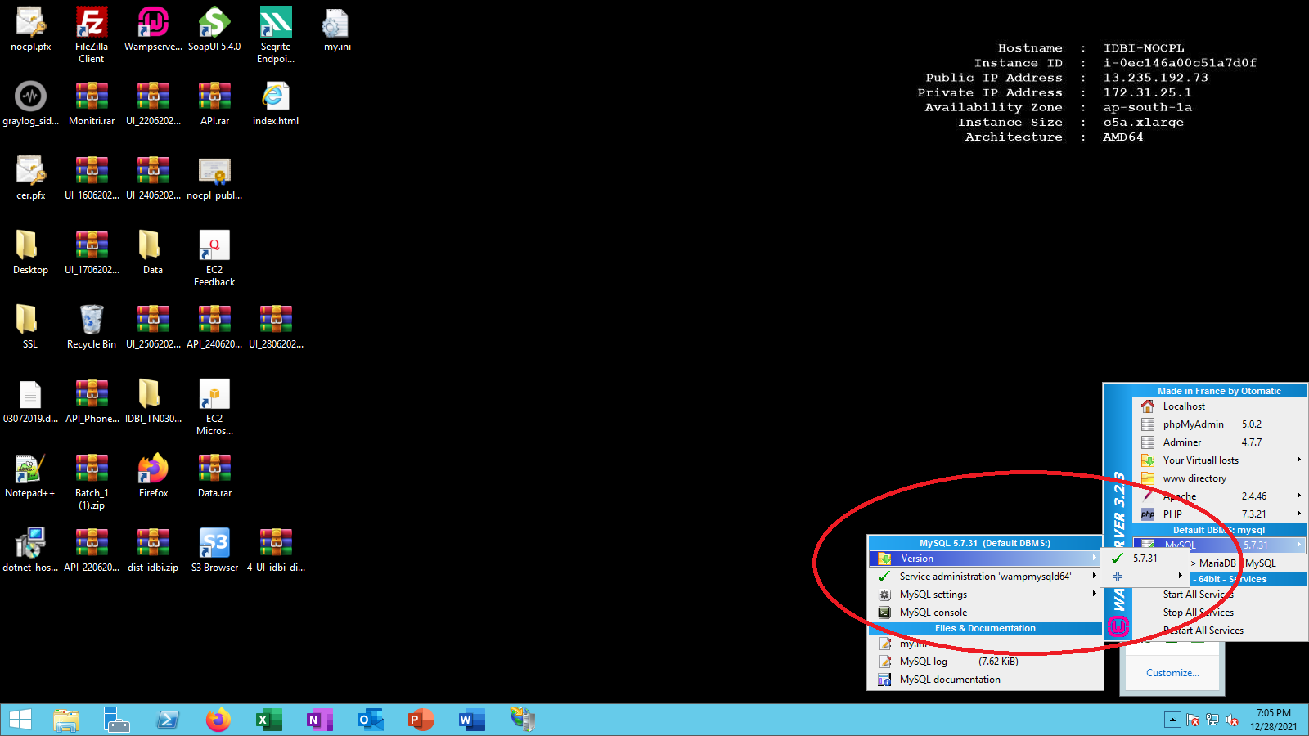Launch Firefox from the taskbar
Screen dimensions: 1309x736
218,720
